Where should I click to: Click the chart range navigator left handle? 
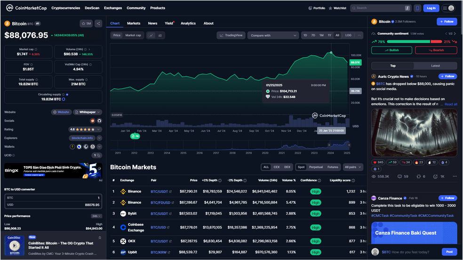pos(329,145)
